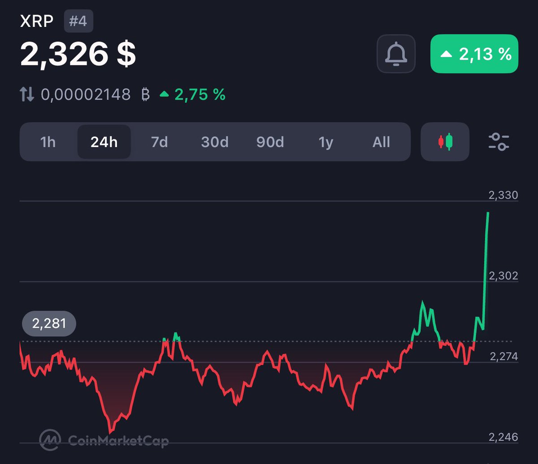The height and width of the screenshot is (464, 538).
Task: Tap the 2,246 axis label
Action: coord(503,437)
